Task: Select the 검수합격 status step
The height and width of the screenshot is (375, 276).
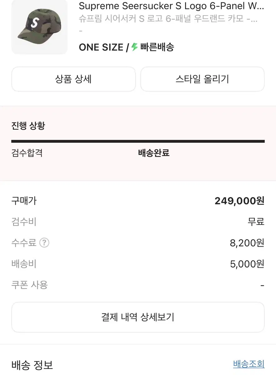Action: tap(27, 153)
